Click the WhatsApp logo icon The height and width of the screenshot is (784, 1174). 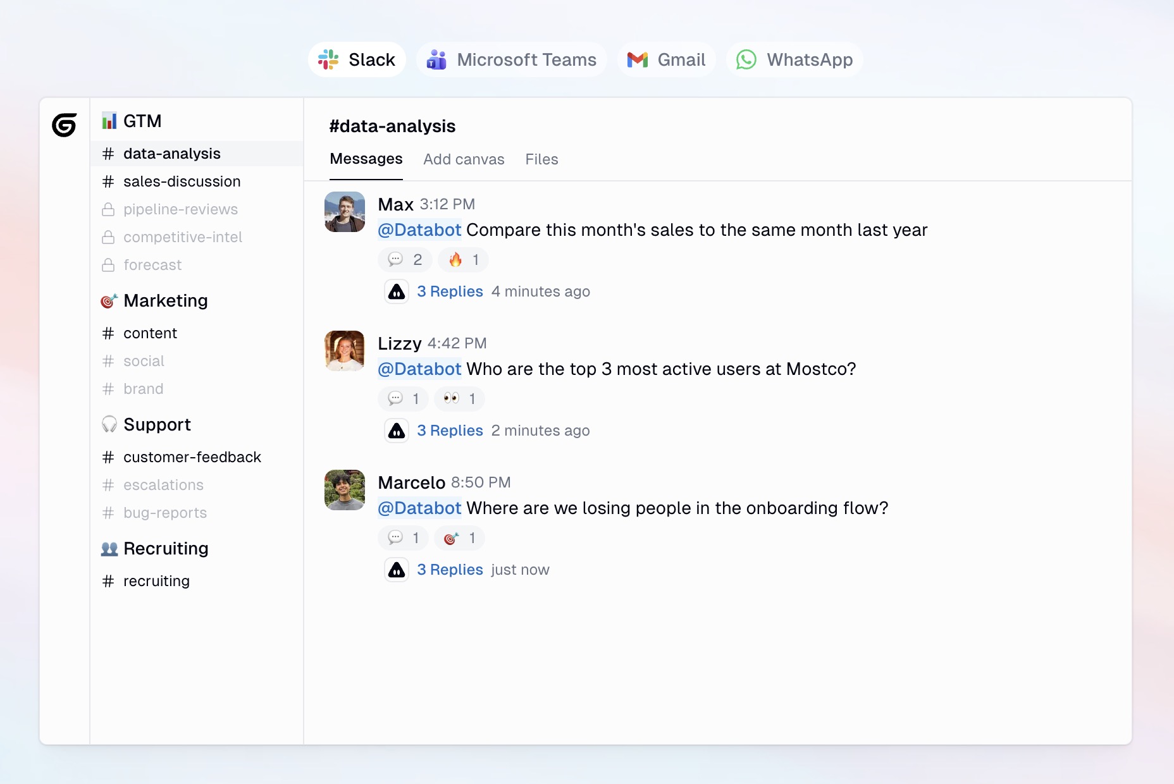click(x=746, y=59)
